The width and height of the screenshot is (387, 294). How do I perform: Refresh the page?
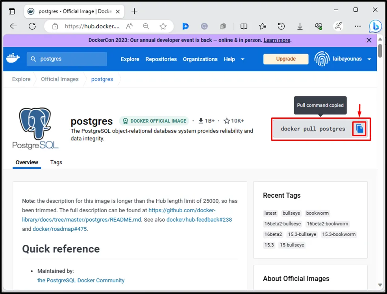coord(32,26)
